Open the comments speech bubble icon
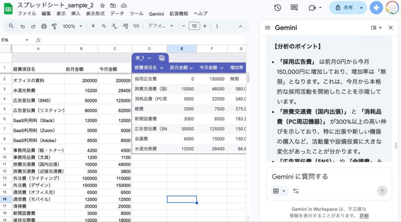 [294, 7]
